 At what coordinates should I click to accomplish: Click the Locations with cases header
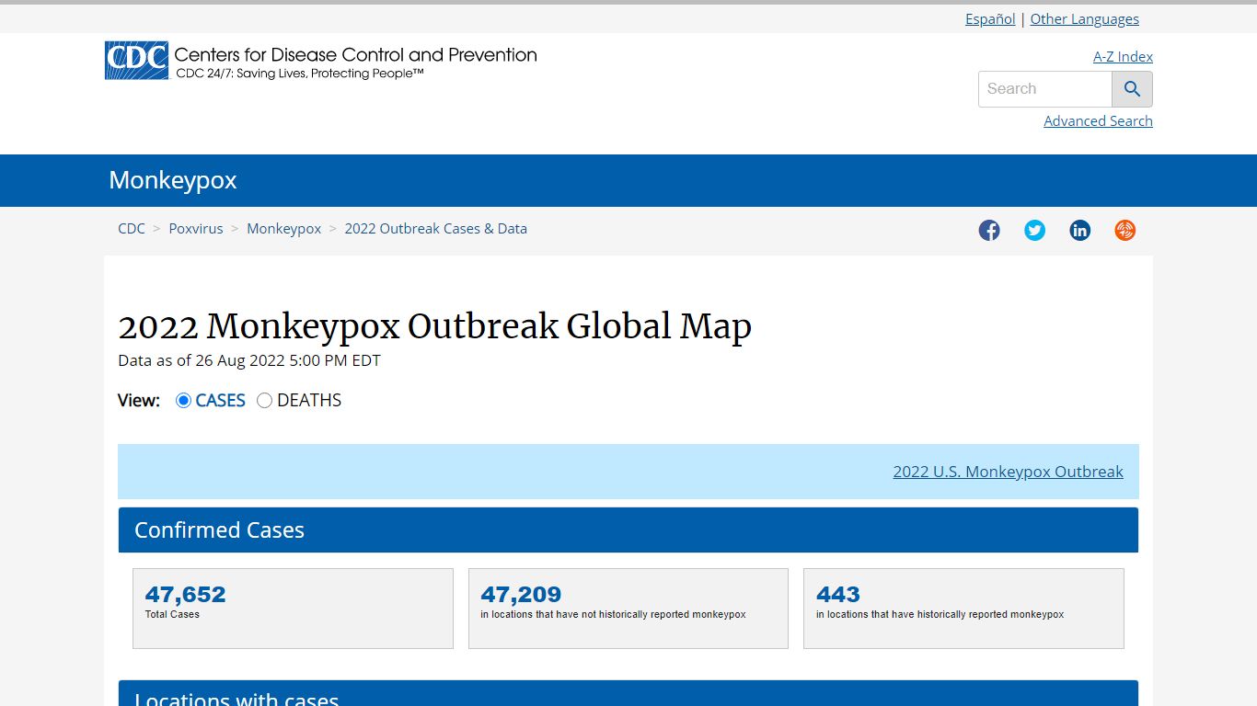pos(628,694)
